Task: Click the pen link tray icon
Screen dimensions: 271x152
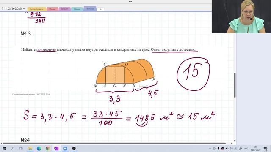Action: tap(241, 149)
